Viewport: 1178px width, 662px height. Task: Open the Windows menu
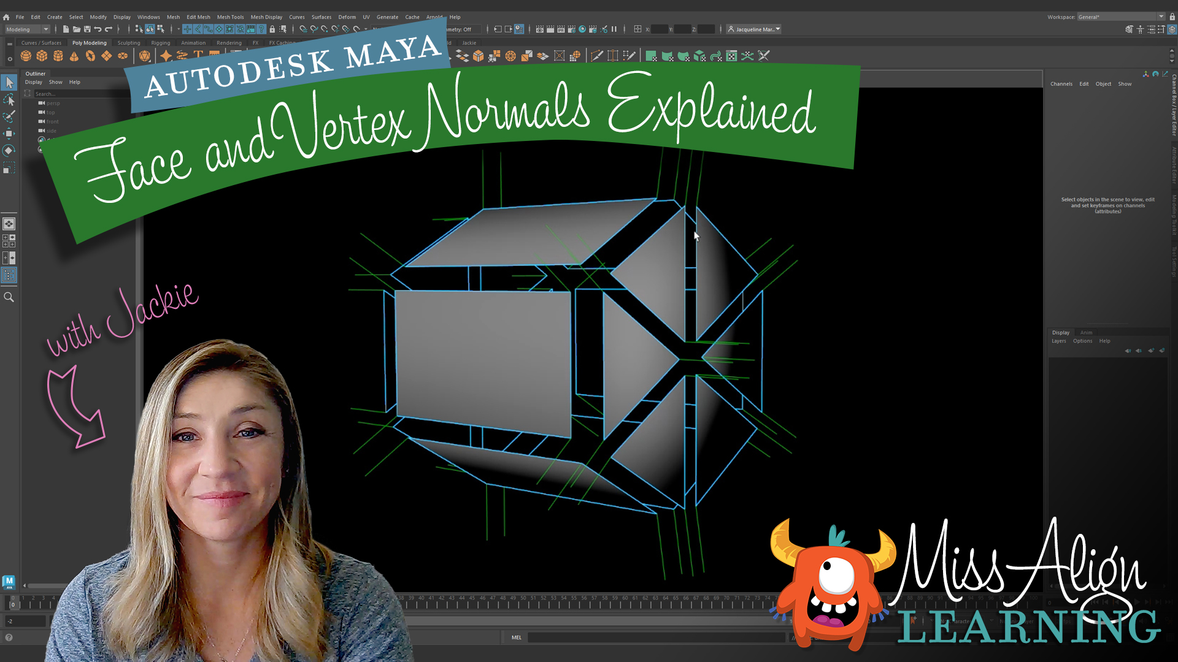point(148,17)
